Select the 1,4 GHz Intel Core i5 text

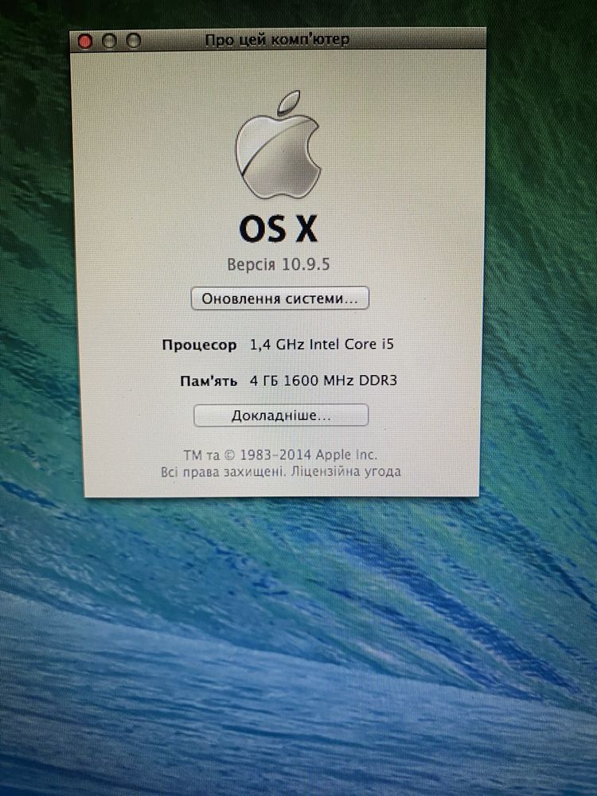[x=322, y=344]
